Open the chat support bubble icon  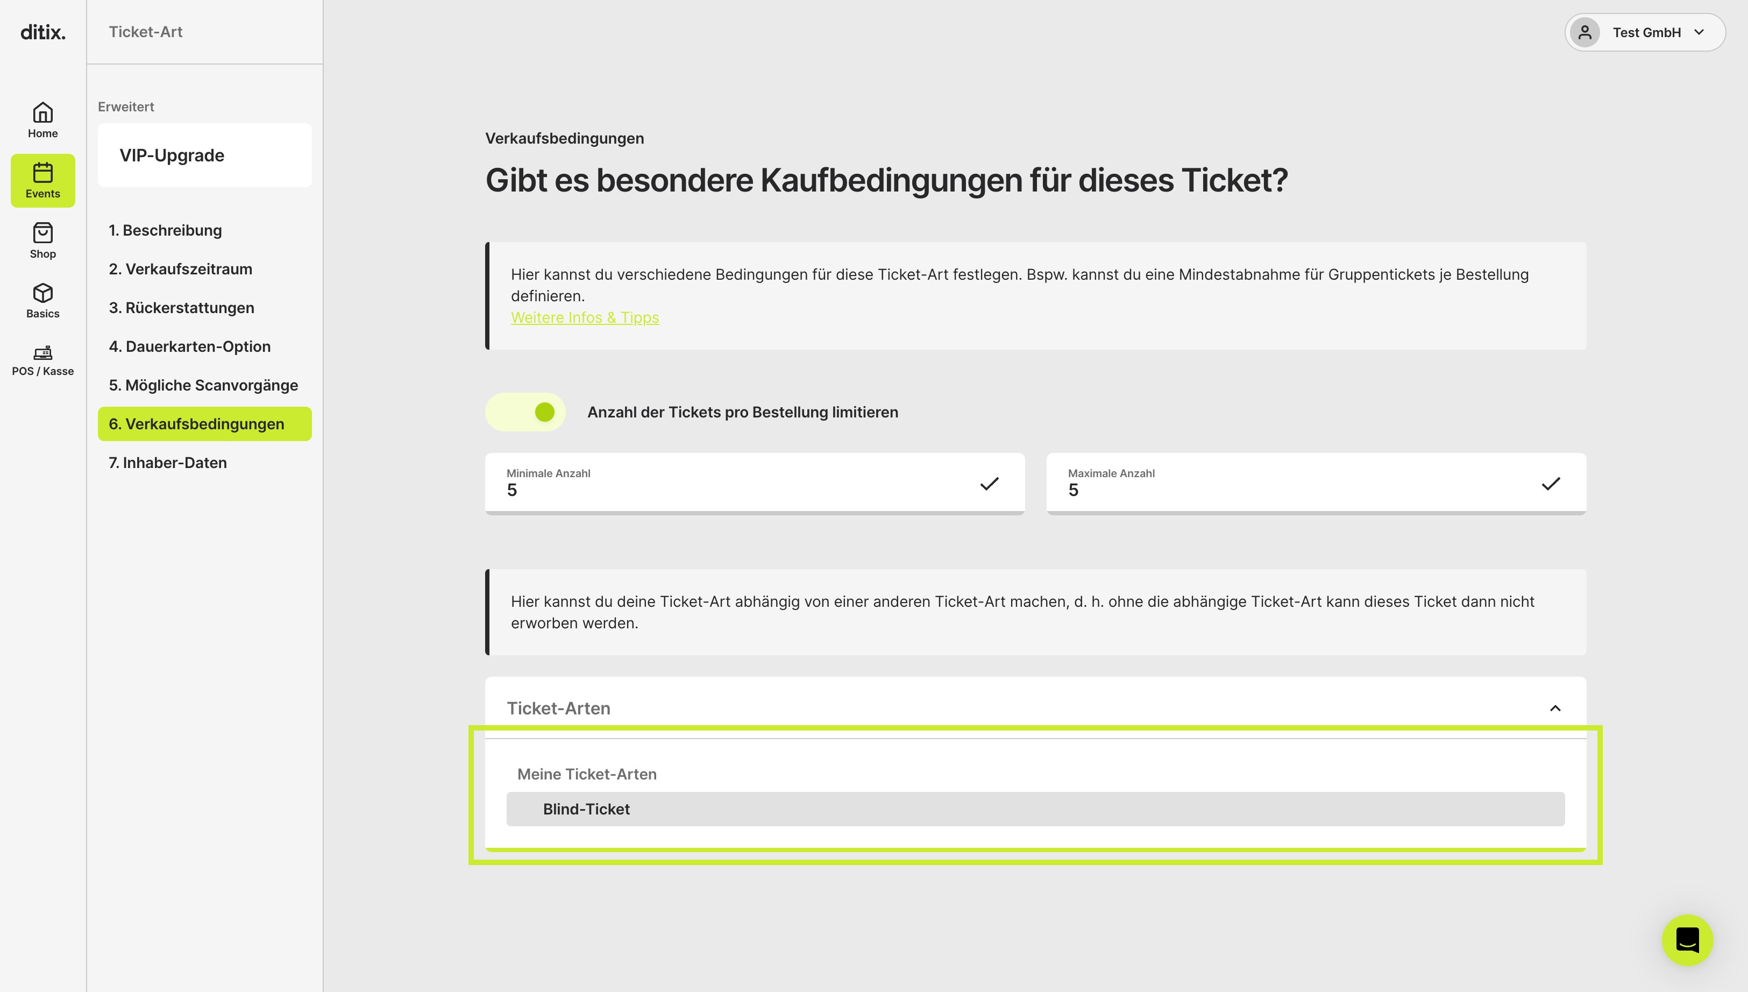pyautogui.click(x=1687, y=939)
